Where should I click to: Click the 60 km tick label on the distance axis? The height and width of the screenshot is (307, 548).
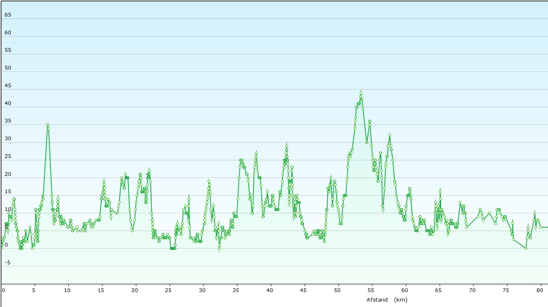tap(405, 290)
